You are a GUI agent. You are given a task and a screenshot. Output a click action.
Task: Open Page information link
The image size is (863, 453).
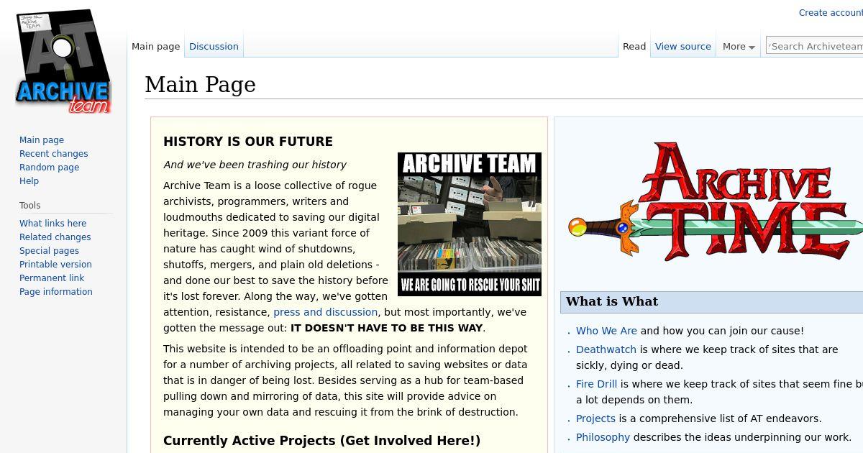pos(56,292)
